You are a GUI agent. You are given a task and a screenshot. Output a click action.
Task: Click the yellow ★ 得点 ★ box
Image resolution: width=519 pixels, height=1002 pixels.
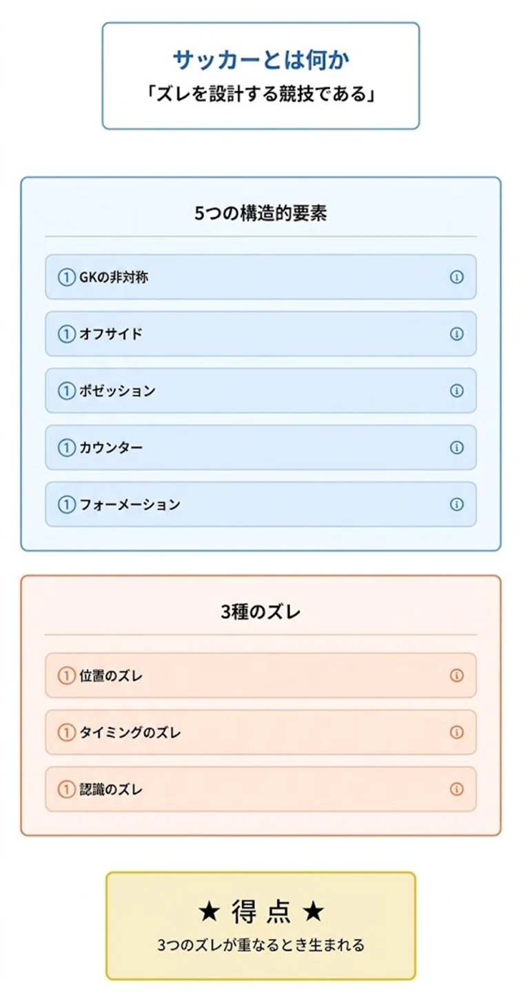coord(261,926)
